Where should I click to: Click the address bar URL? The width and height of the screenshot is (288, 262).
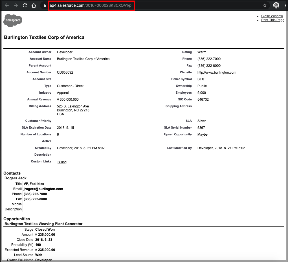point(91,6)
